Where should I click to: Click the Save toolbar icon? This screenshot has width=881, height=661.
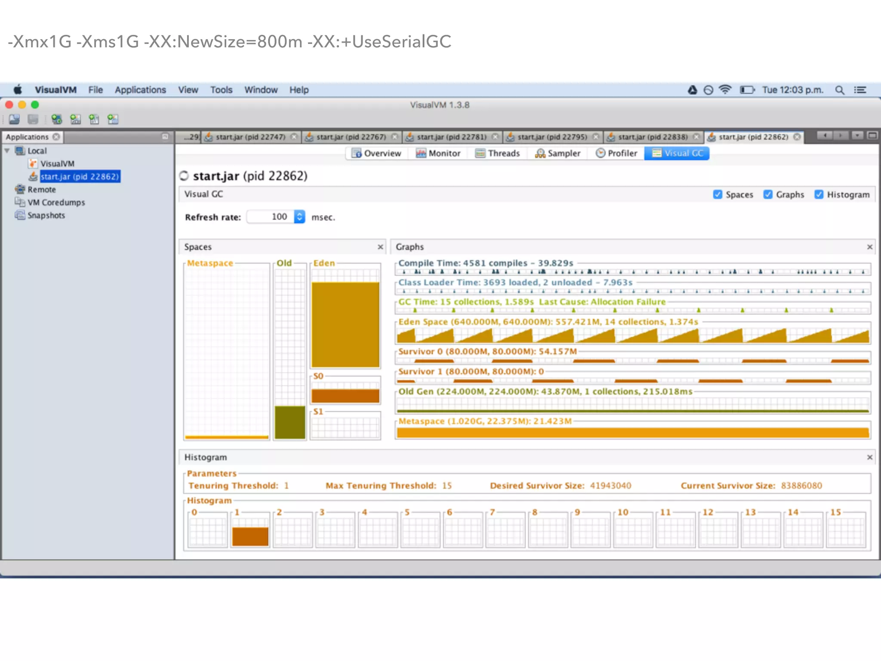click(33, 119)
